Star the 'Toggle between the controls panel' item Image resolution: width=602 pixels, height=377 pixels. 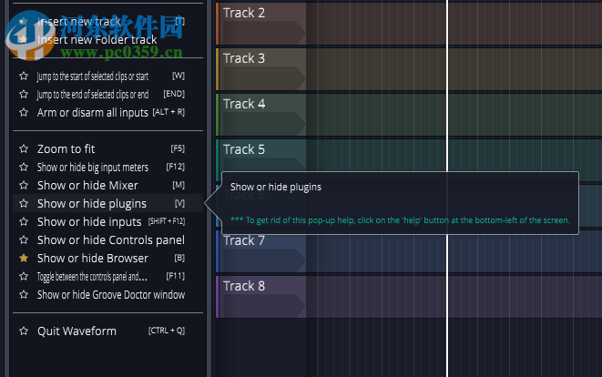coord(24,277)
